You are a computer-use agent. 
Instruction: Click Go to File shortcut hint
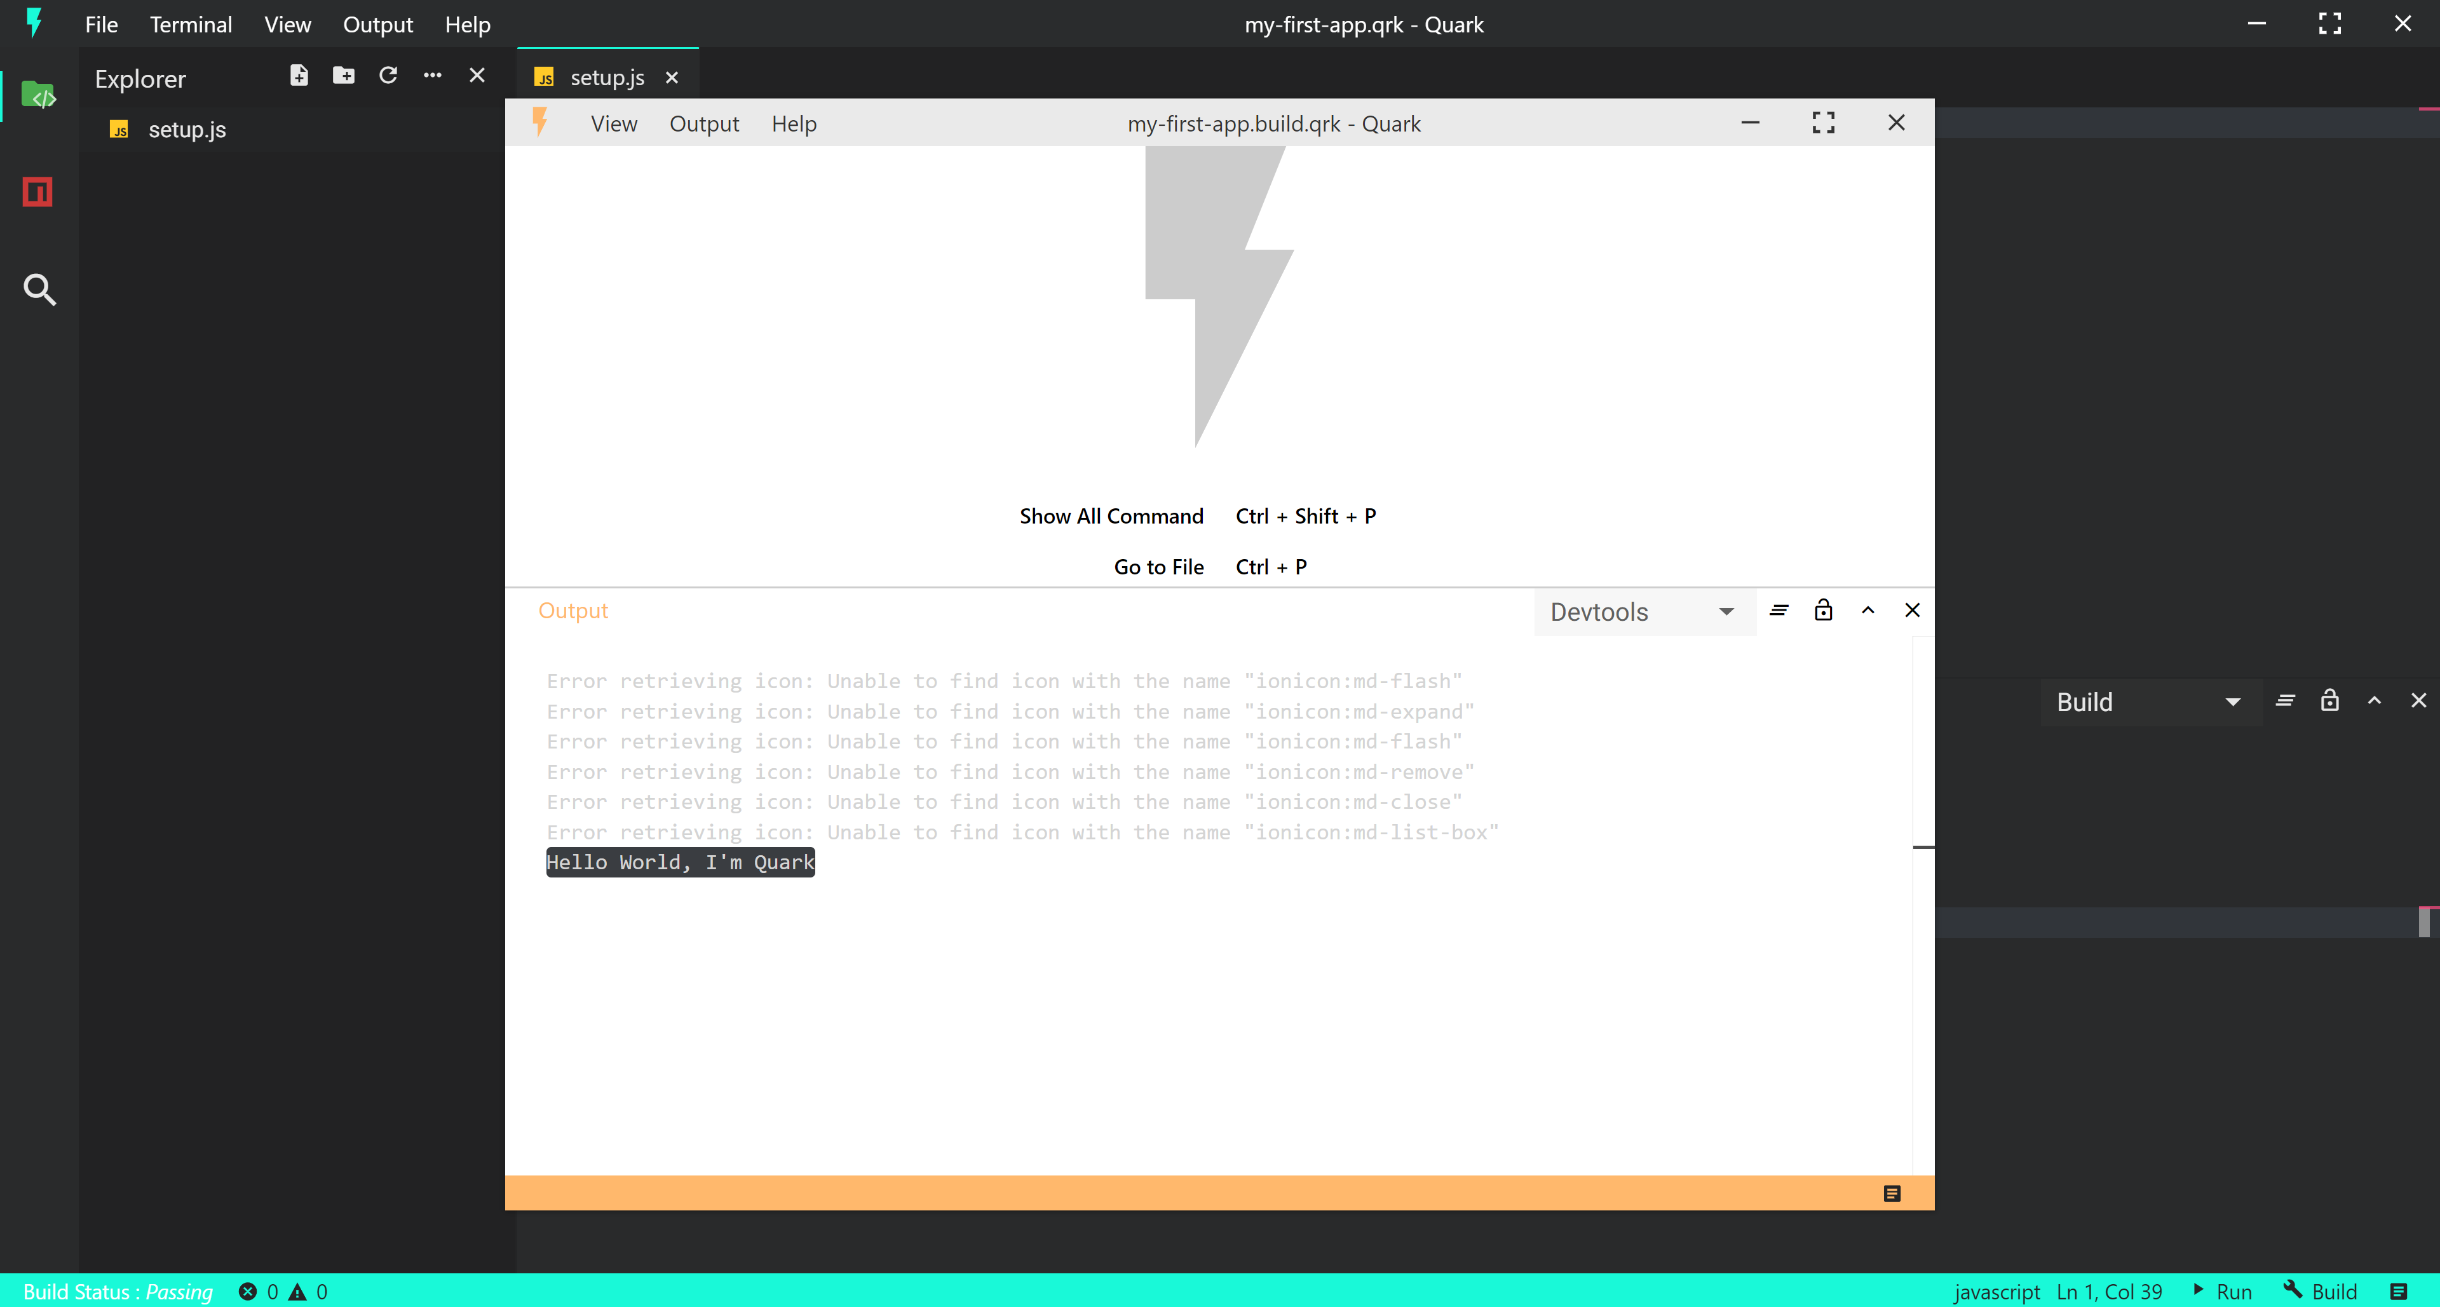(1210, 567)
